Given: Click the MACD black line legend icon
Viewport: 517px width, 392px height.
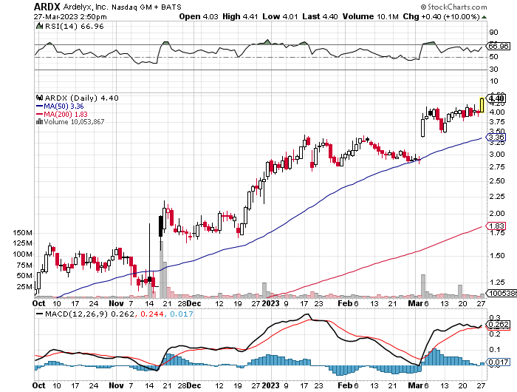Looking at the screenshot, I should (x=39, y=314).
